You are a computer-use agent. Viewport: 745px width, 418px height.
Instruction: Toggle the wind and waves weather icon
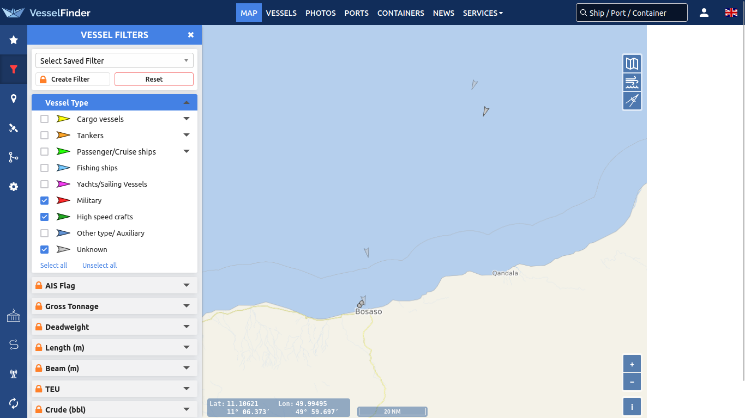click(632, 82)
